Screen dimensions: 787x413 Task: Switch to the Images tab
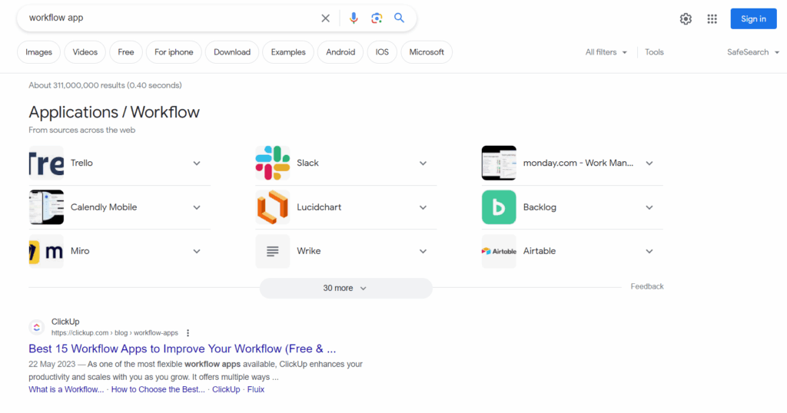pos(38,52)
